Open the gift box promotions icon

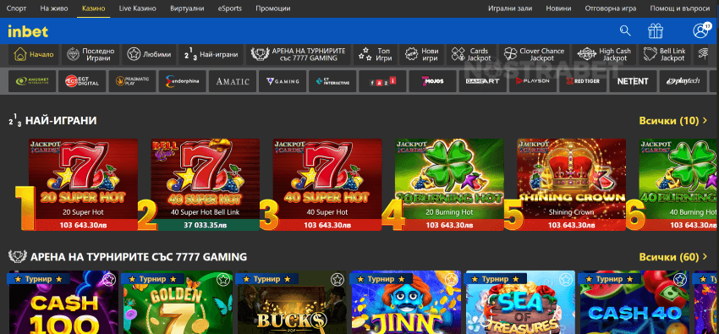point(656,30)
